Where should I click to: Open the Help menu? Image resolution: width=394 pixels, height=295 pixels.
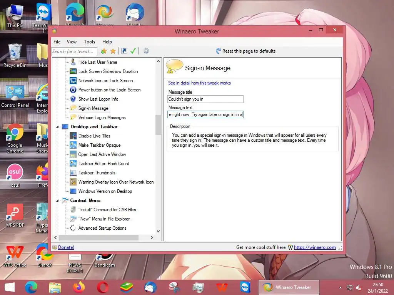point(107,42)
